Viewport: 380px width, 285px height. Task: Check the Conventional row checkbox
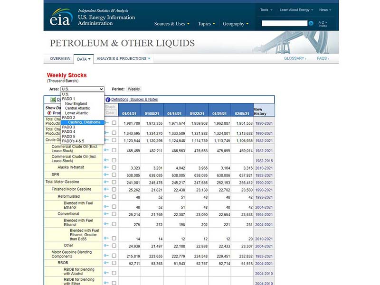(x=114, y=214)
